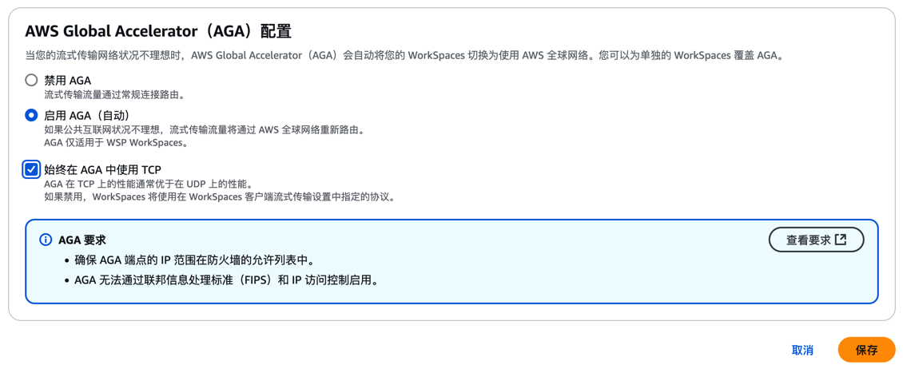
Task: Click the 流式传输流量通过常规连接路由 description
Action: point(114,95)
